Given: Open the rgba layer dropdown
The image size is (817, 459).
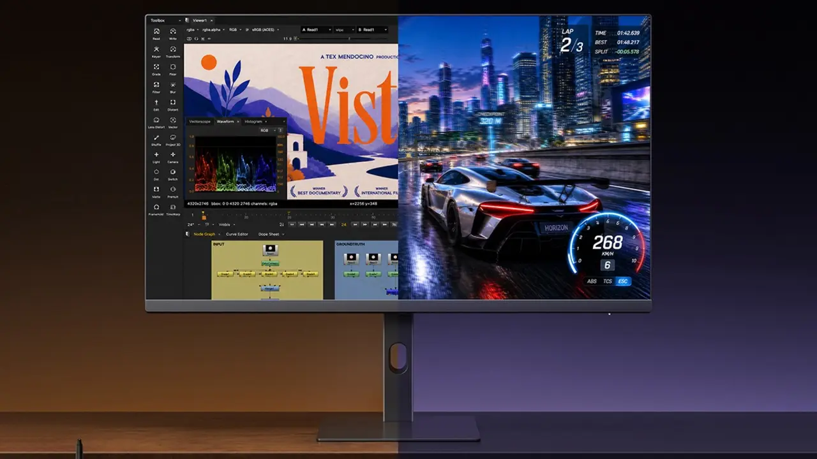Looking at the screenshot, I should [193, 30].
